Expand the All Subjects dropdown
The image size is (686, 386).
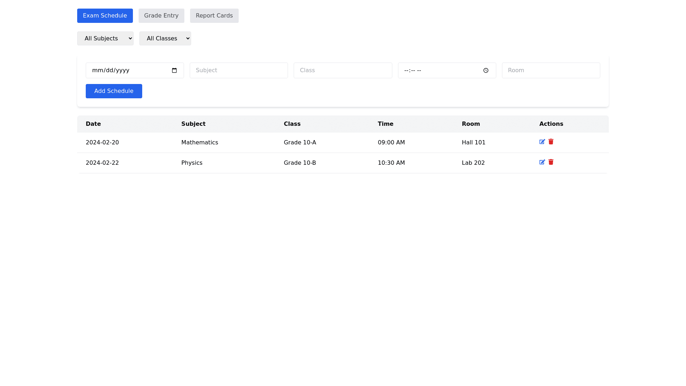click(x=105, y=39)
